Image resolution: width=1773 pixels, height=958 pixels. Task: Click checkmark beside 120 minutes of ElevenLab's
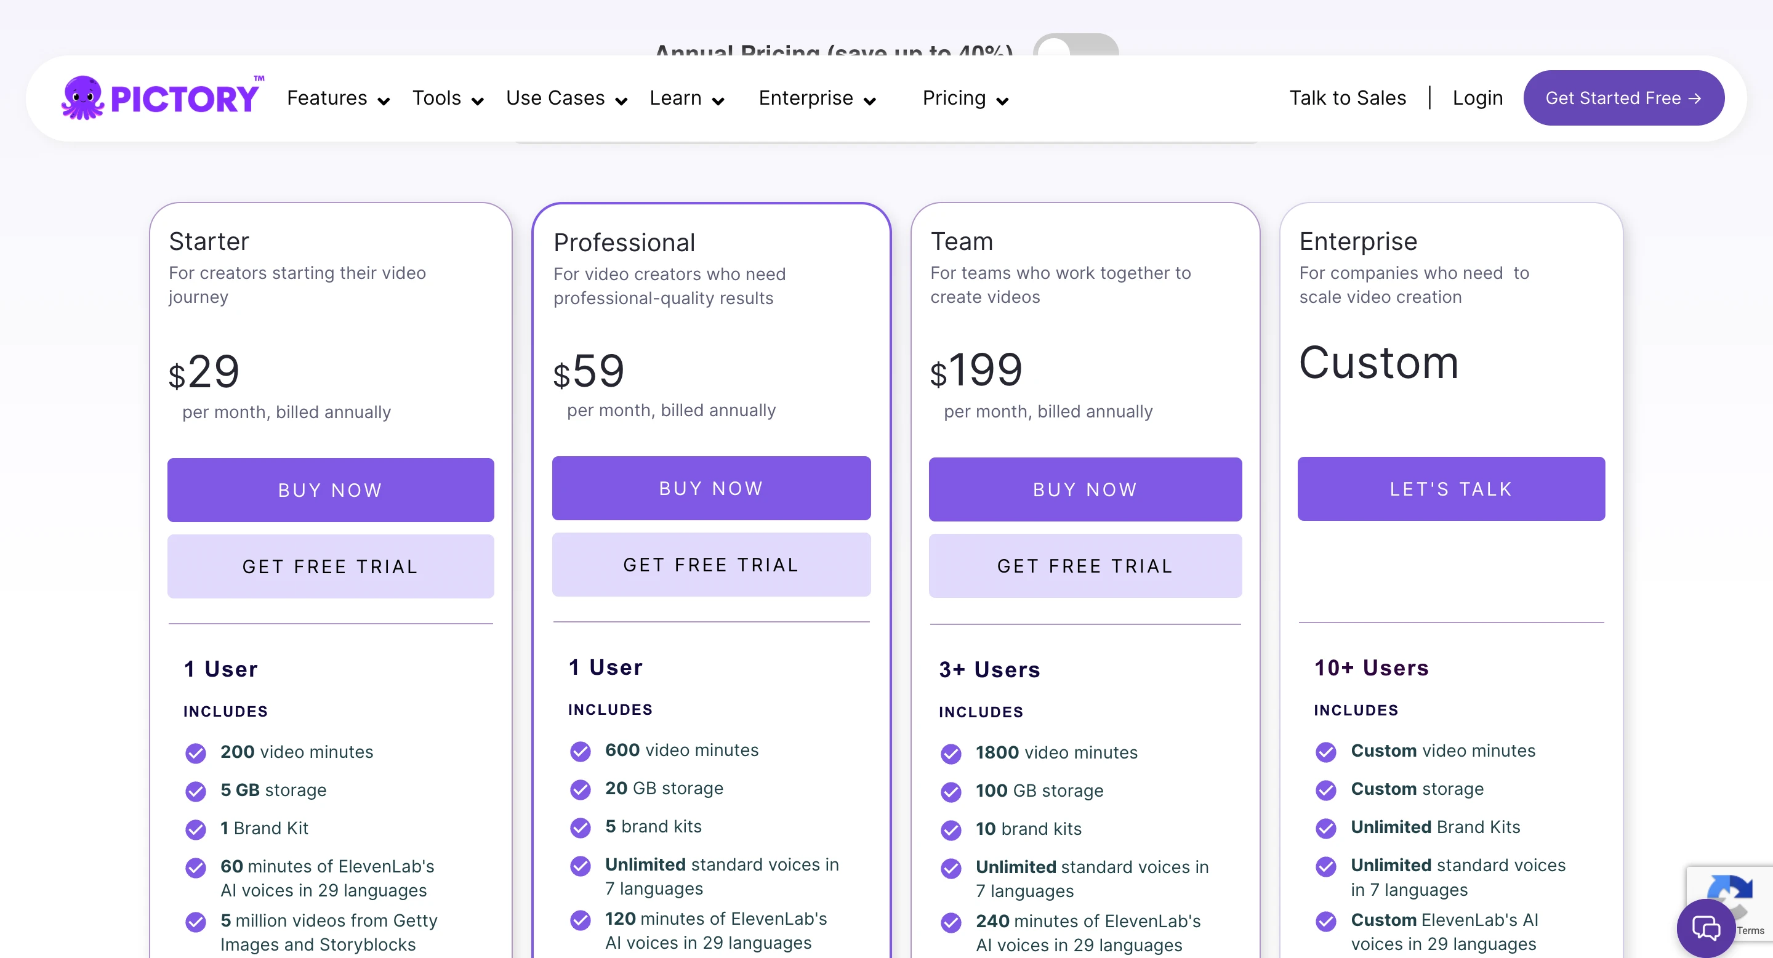click(x=580, y=919)
